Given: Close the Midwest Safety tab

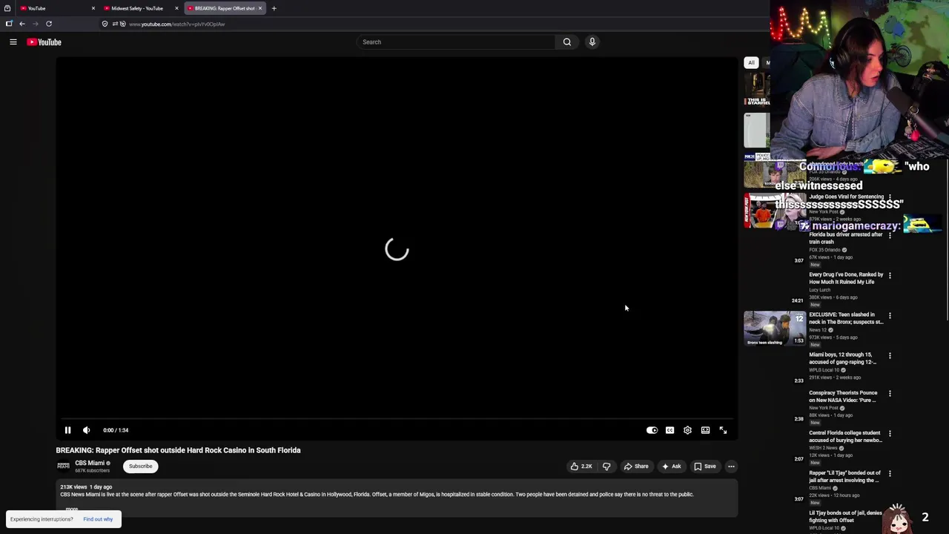Looking at the screenshot, I should click(176, 8).
